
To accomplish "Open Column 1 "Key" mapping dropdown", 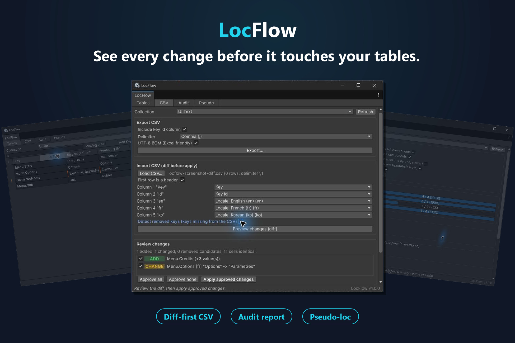I will pyautogui.click(x=293, y=187).
